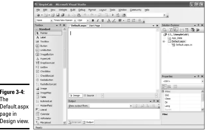
Task: Click the background highlight color icon
Action: [x=114, y=21]
